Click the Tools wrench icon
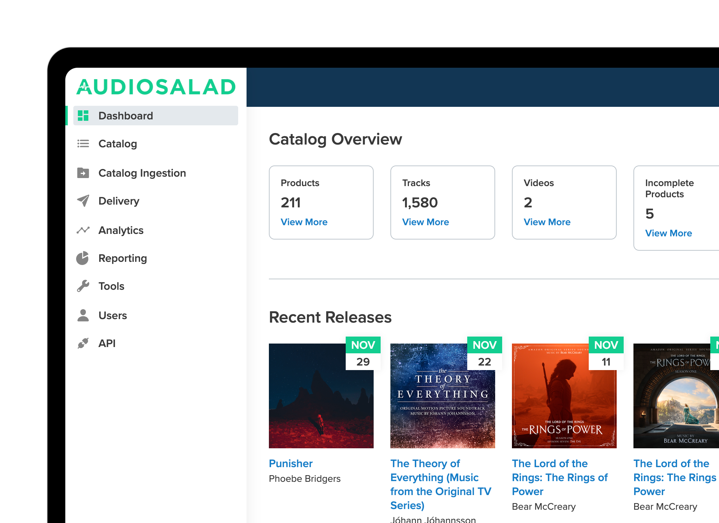 [x=83, y=286]
